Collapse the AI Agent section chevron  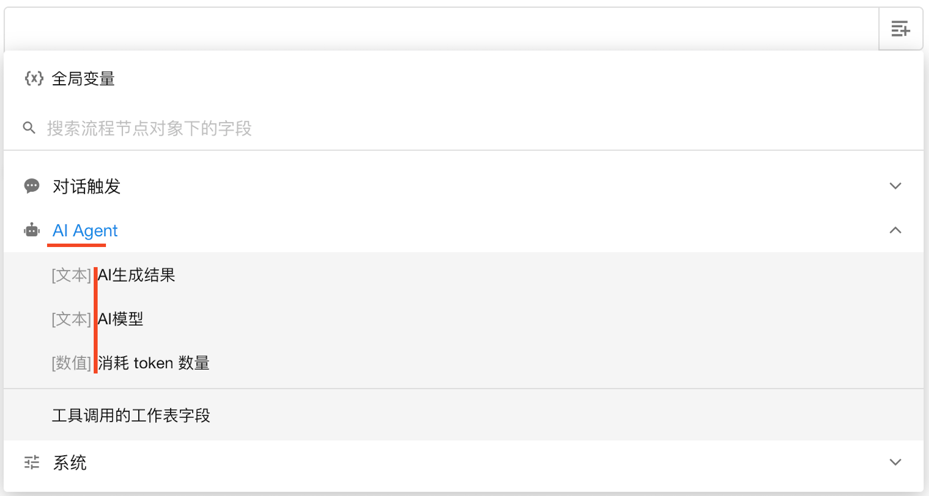tap(895, 230)
